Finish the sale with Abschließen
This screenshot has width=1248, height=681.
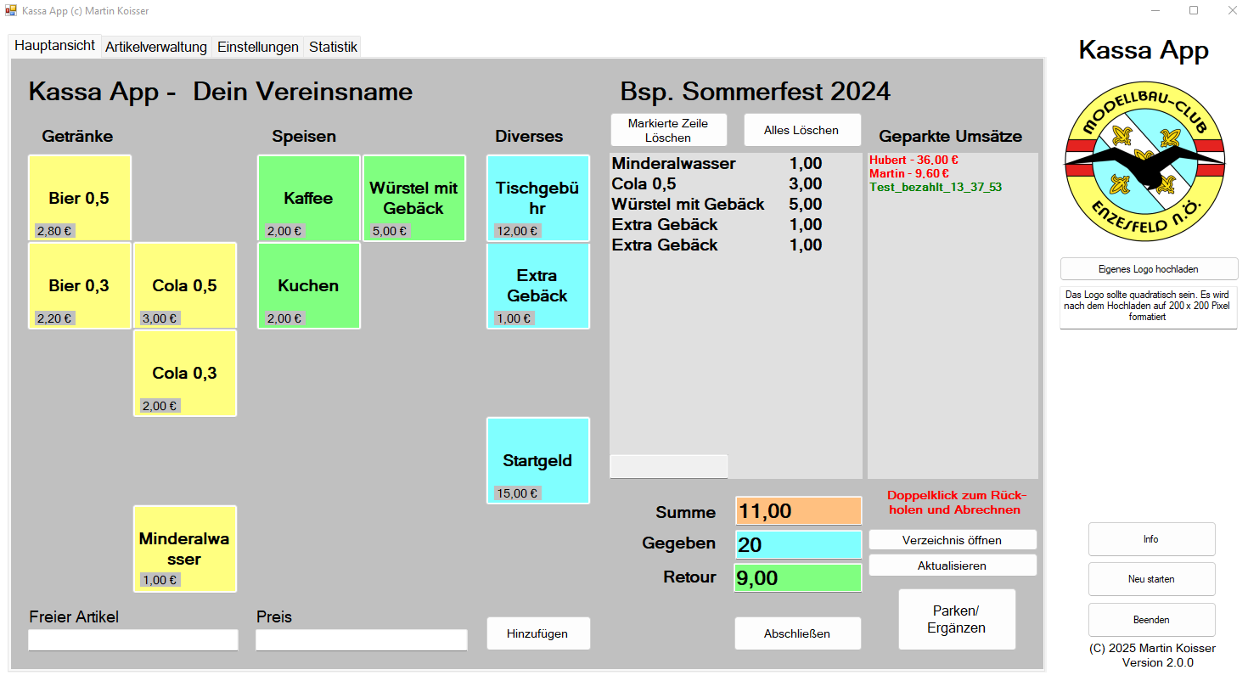tap(796, 633)
